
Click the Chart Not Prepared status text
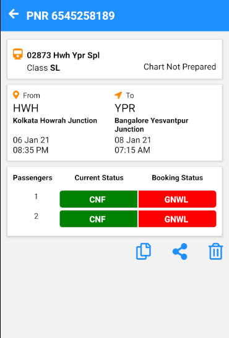pyautogui.click(x=179, y=67)
